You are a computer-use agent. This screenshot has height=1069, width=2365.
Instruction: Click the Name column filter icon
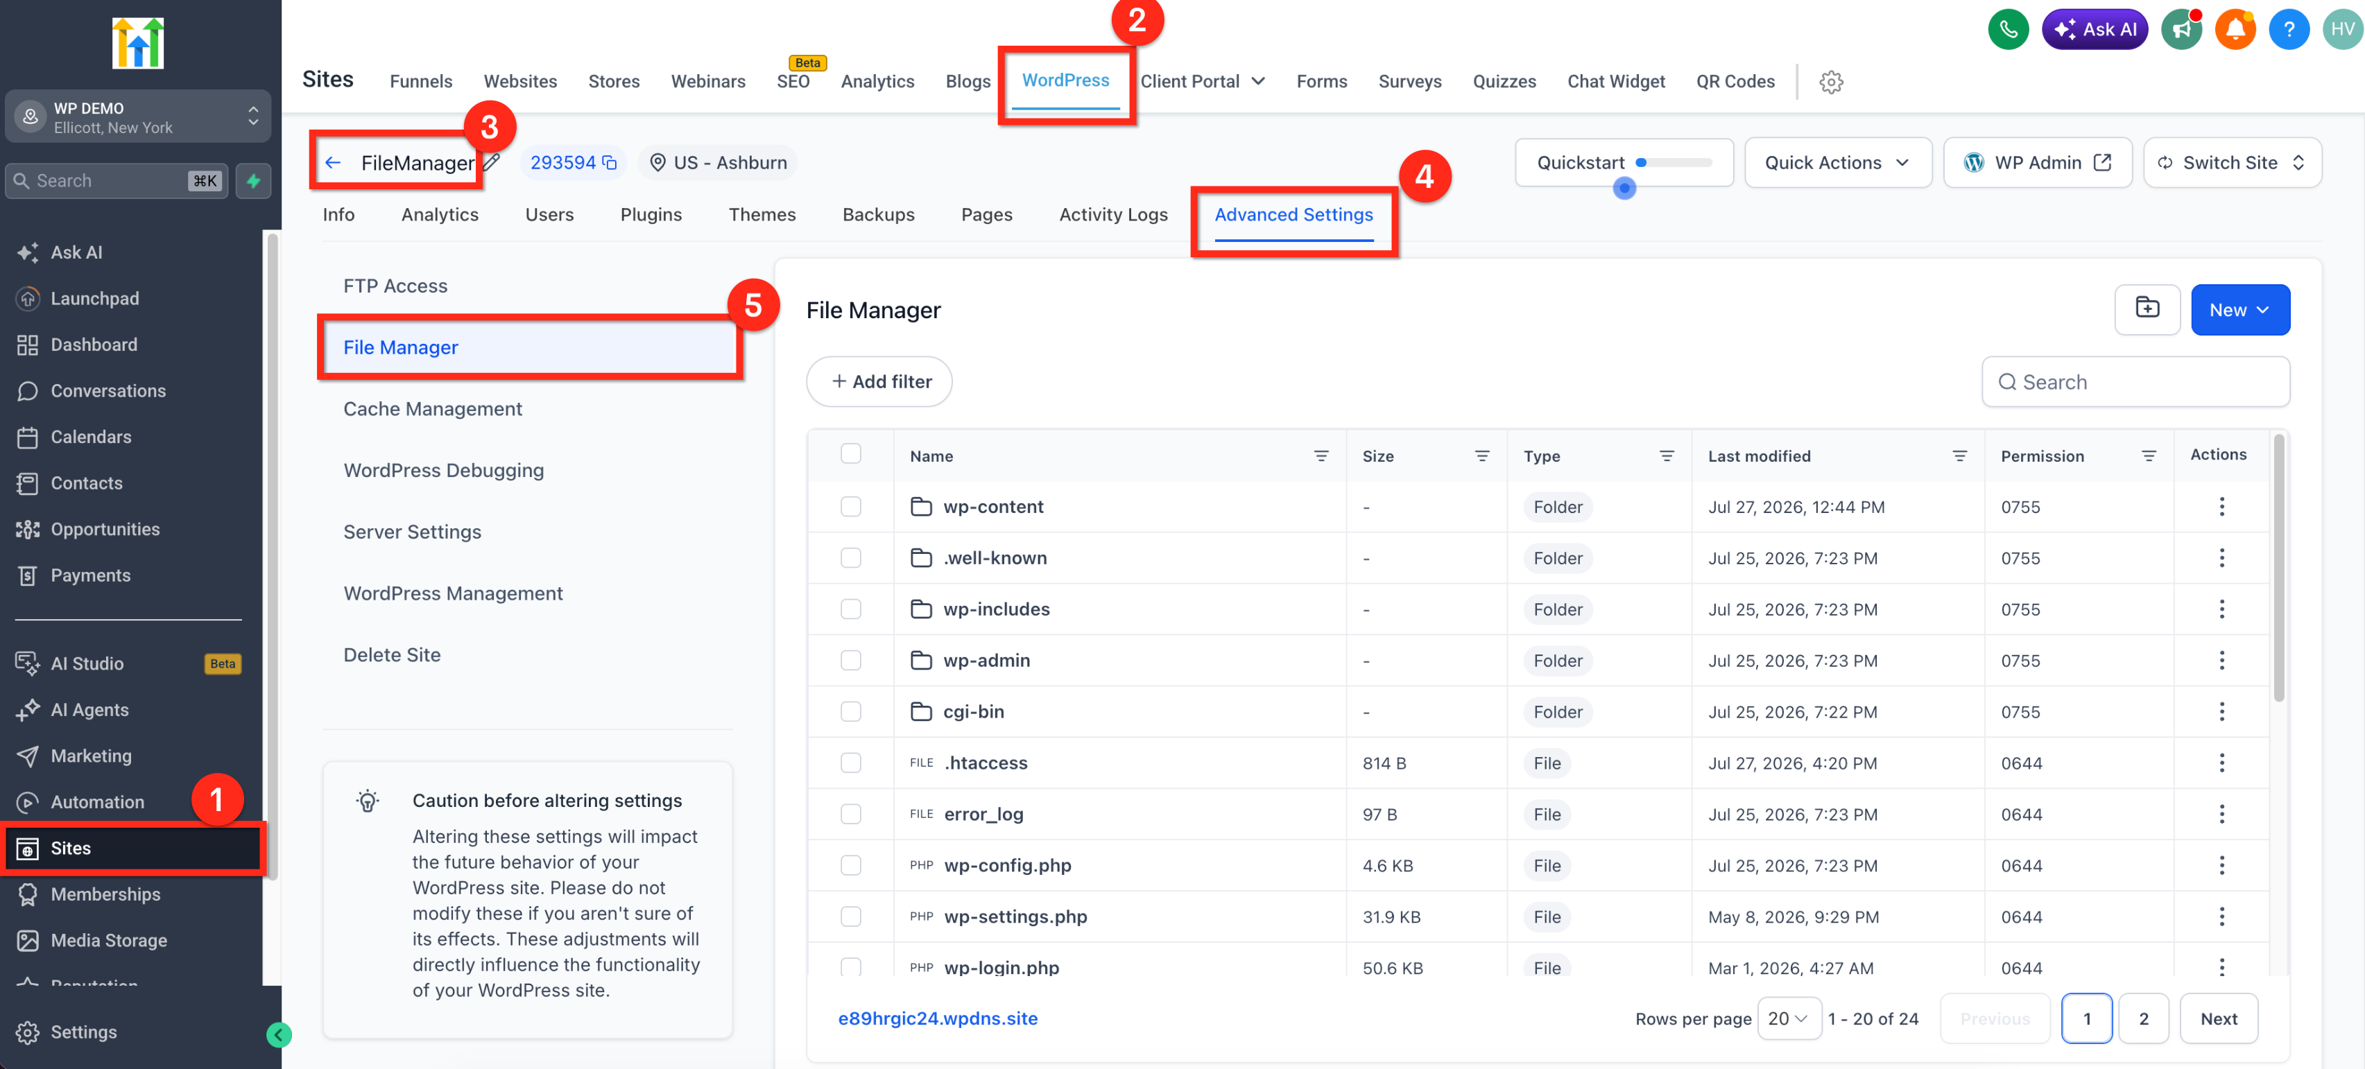click(1321, 456)
